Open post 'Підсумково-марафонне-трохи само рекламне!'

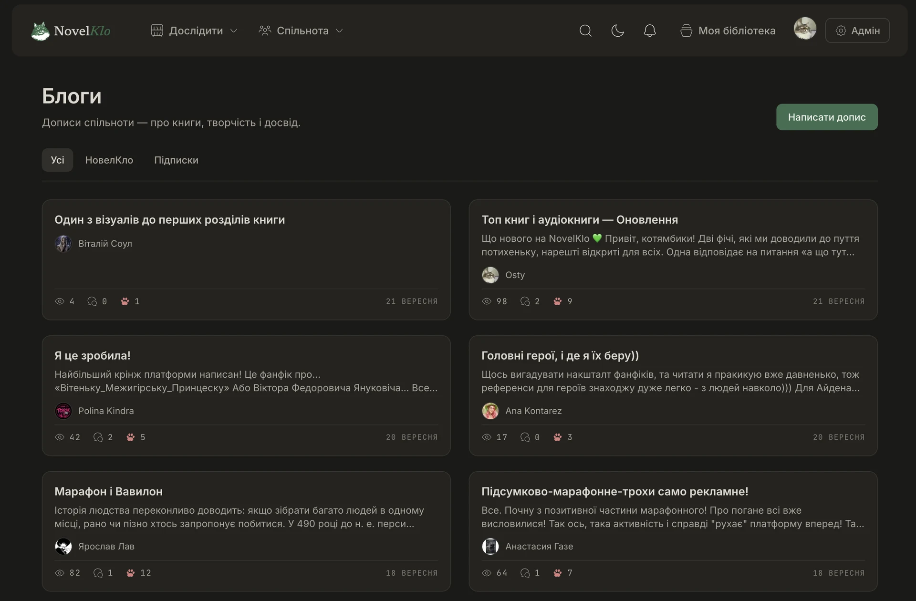(615, 491)
